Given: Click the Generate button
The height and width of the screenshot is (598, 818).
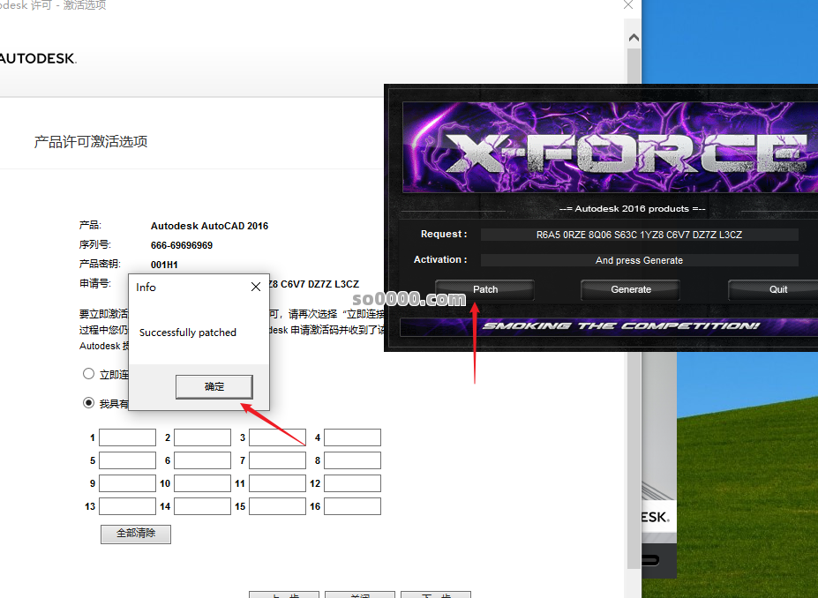Looking at the screenshot, I should point(630,289).
